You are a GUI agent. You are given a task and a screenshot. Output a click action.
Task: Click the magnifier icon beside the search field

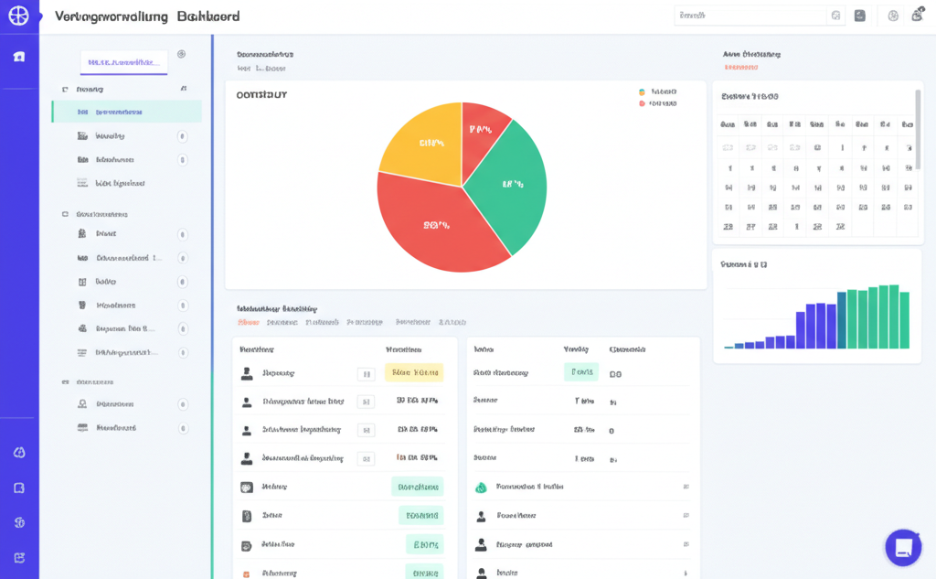point(835,16)
